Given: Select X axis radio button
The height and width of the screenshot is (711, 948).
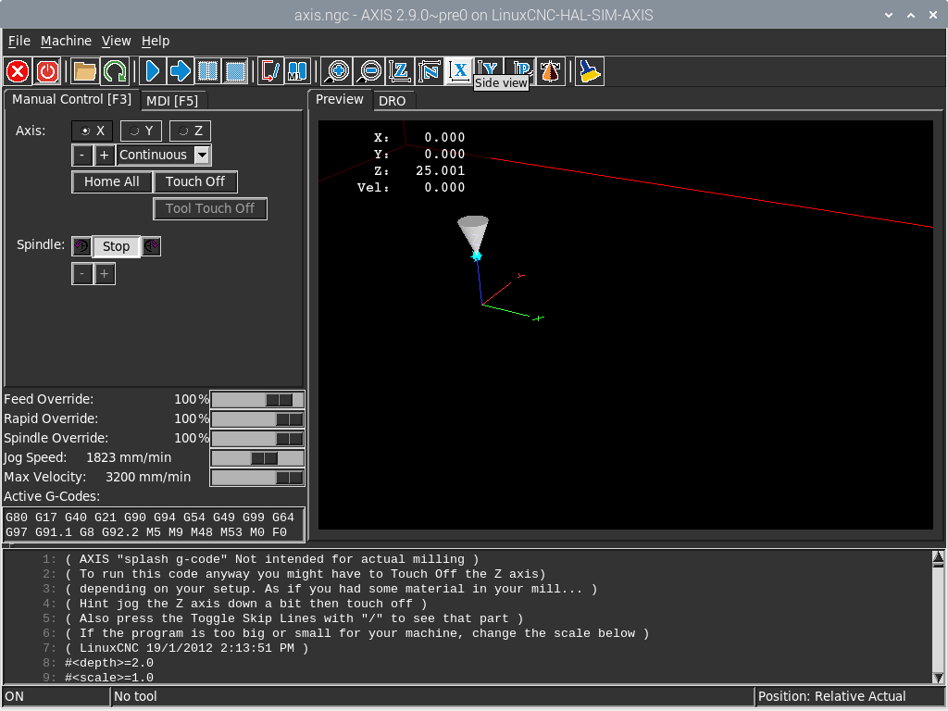Looking at the screenshot, I should tap(92, 131).
